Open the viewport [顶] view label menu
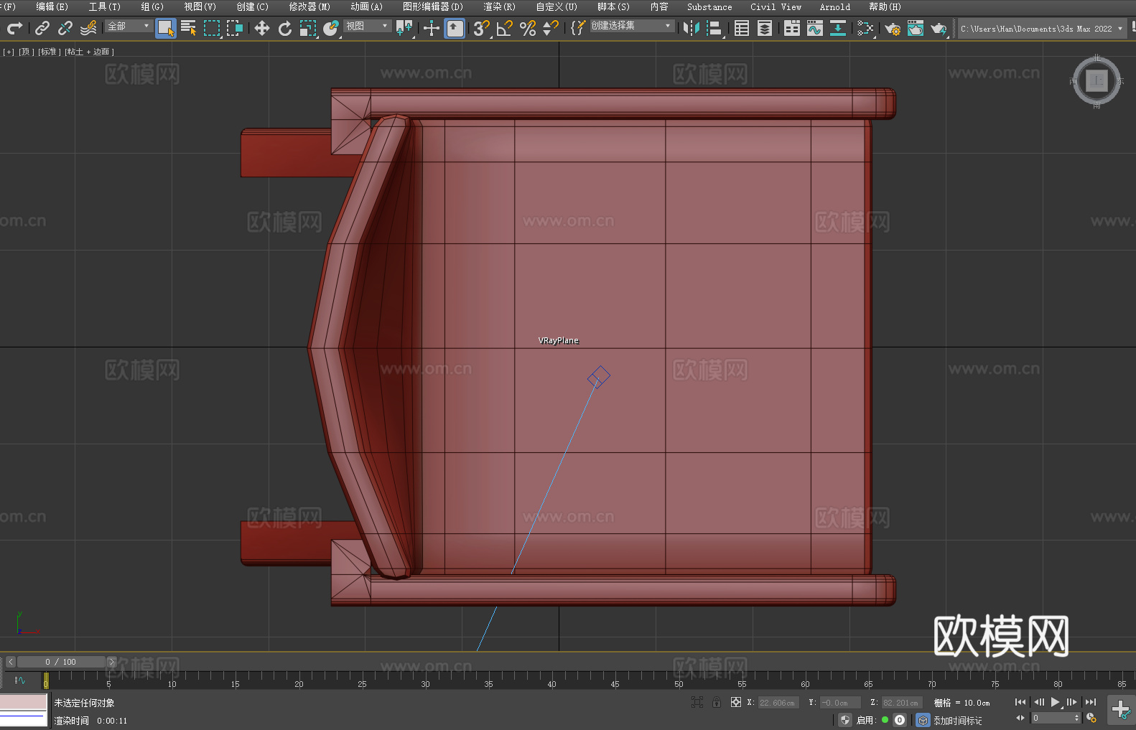The image size is (1136, 730). click(x=27, y=52)
